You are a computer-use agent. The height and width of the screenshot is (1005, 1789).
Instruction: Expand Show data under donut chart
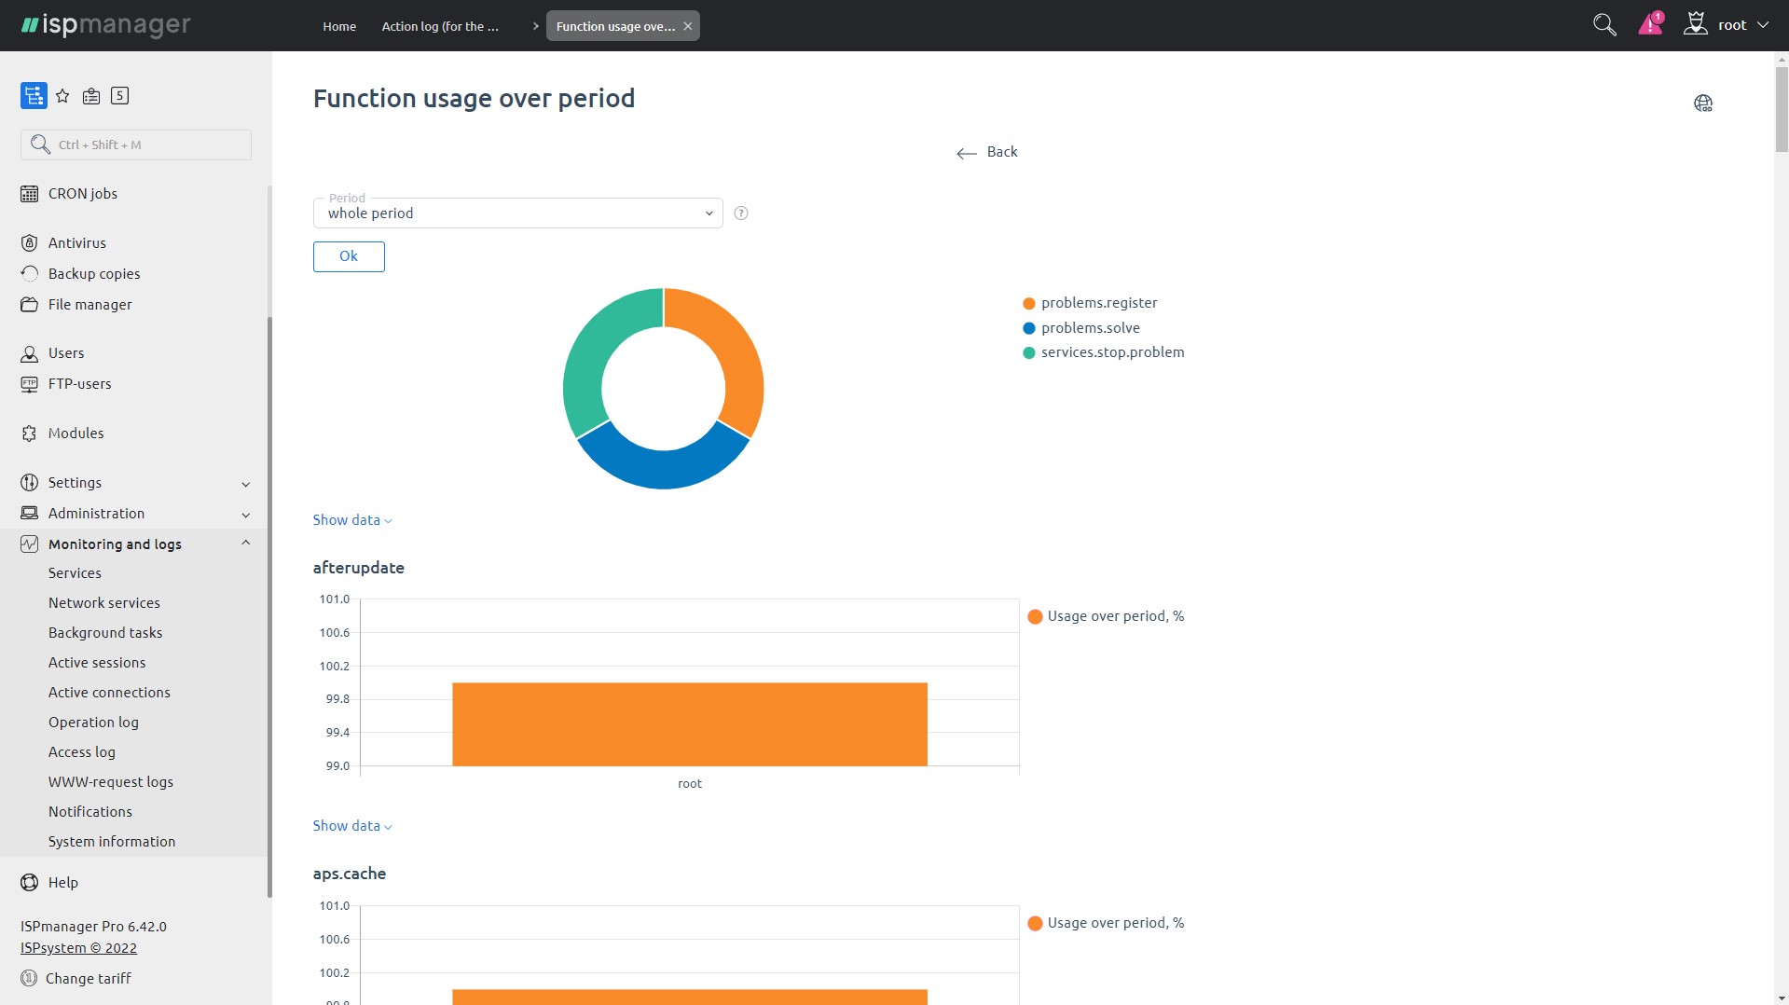(x=352, y=520)
